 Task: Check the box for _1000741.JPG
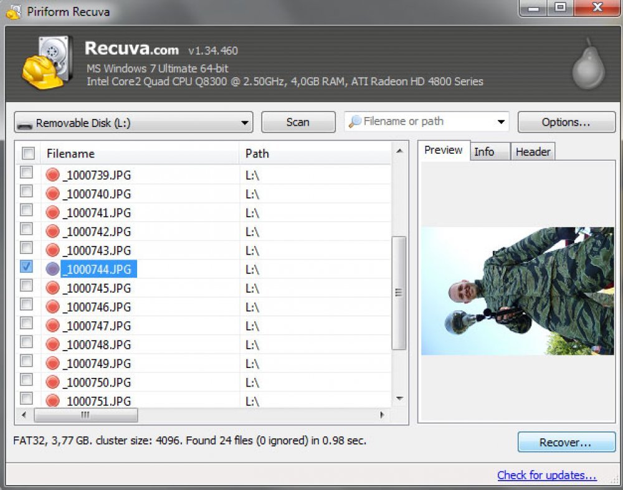pyautogui.click(x=26, y=210)
